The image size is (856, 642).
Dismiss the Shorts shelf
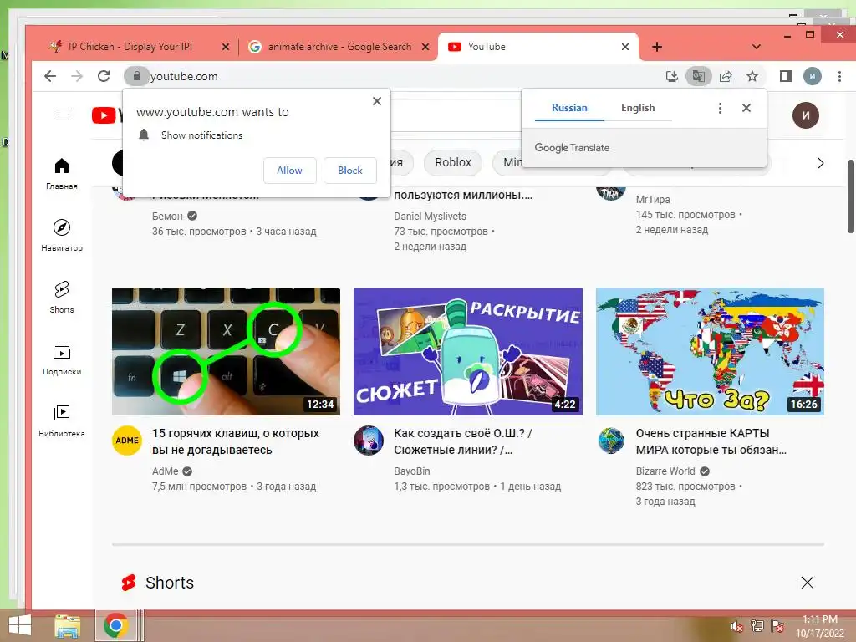807,583
